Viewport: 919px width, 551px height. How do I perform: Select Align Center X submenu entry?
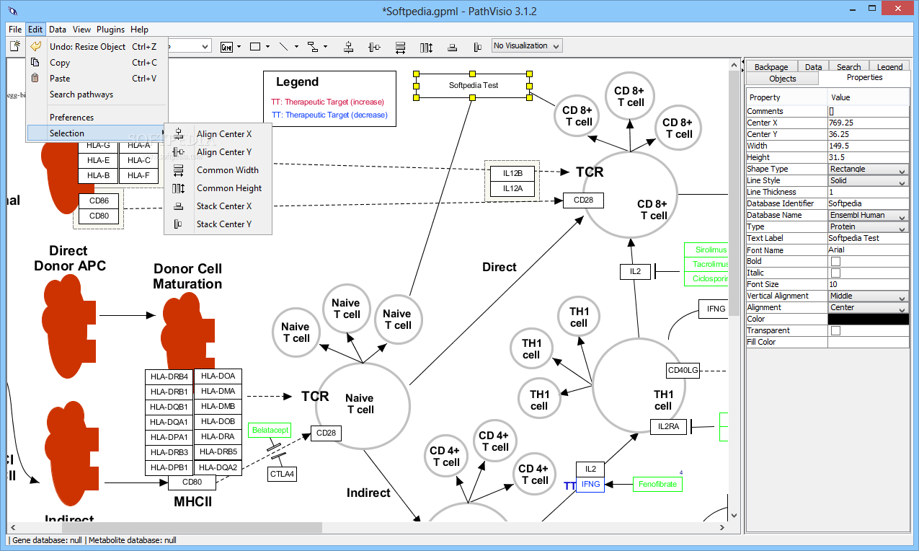click(x=218, y=133)
